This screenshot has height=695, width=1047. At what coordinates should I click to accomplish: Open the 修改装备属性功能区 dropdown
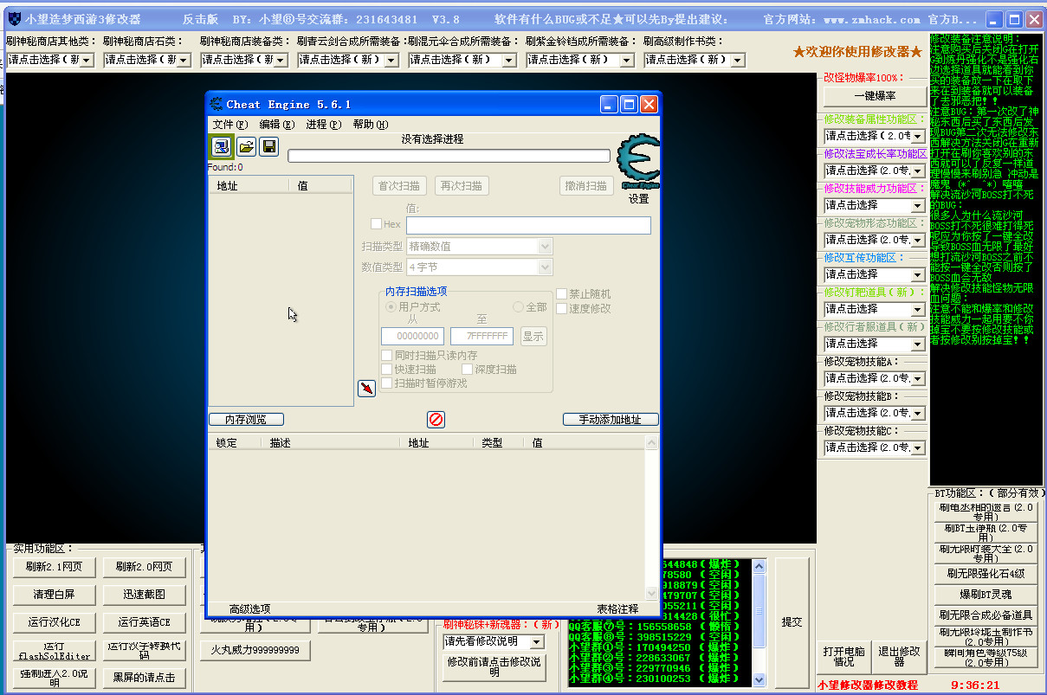point(875,136)
